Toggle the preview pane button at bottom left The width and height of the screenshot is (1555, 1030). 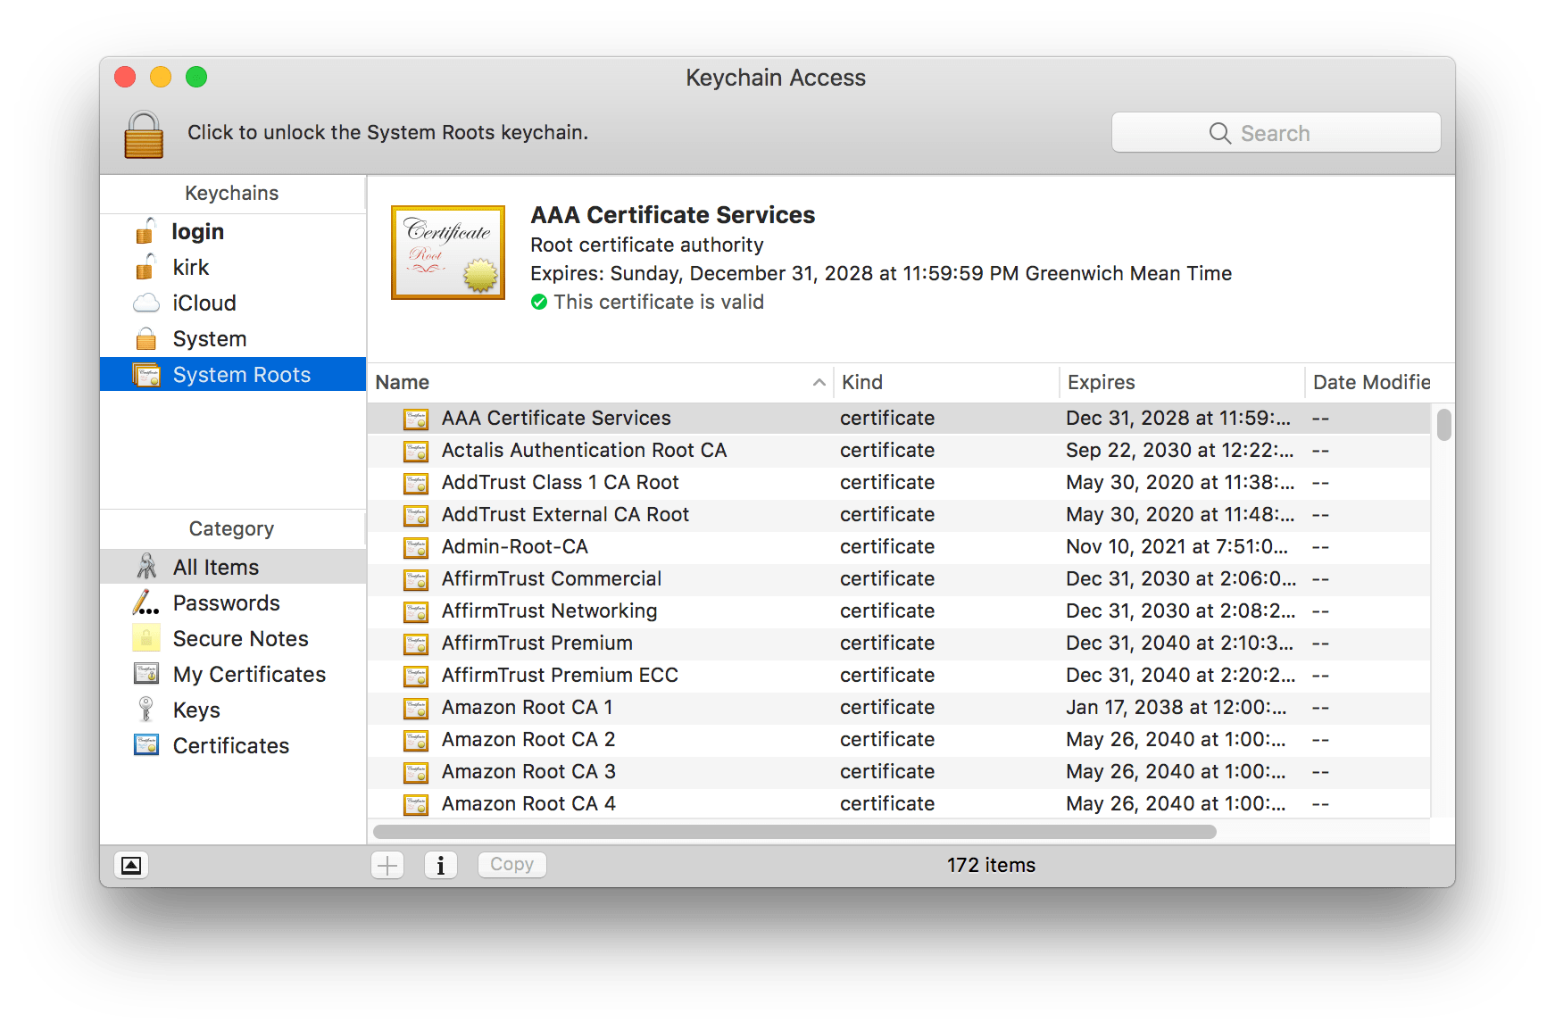[130, 865]
